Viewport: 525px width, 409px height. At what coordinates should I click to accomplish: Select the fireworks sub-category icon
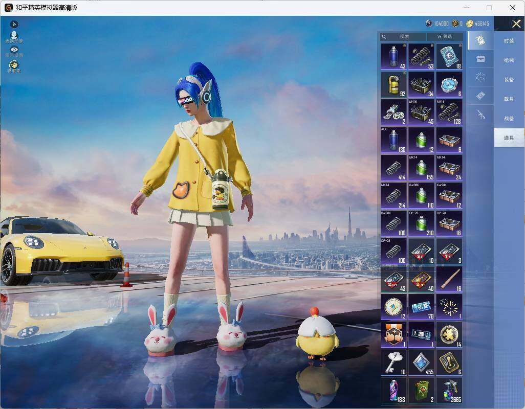click(x=480, y=77)
